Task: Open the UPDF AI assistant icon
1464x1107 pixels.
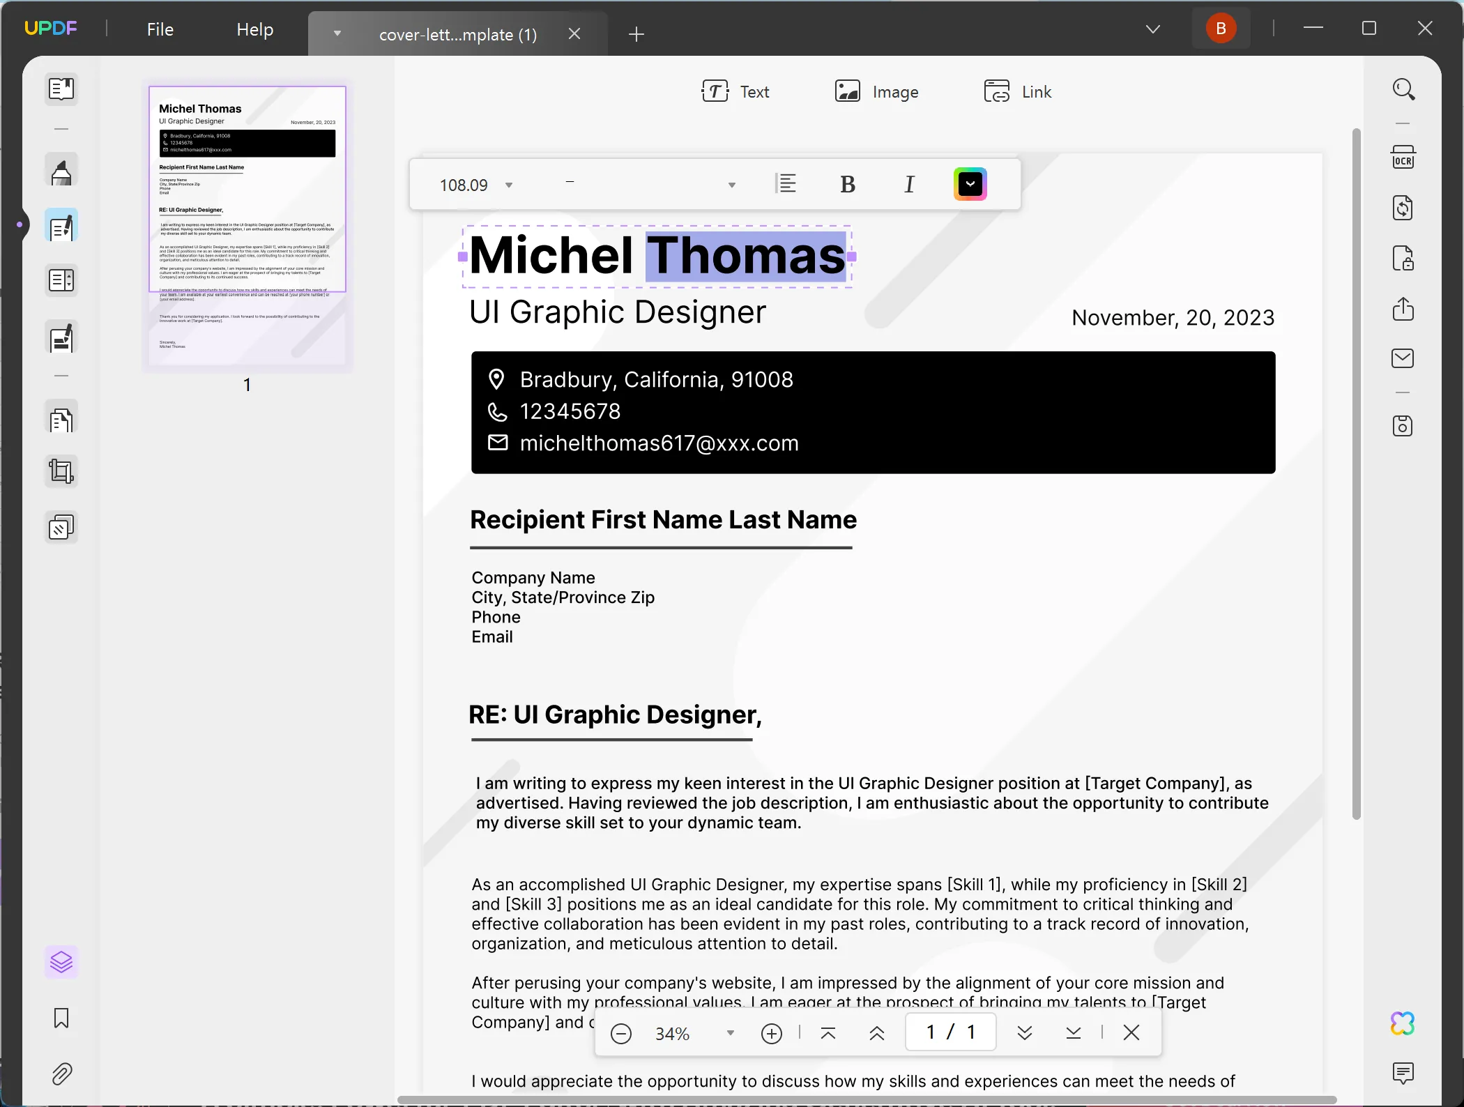Action: coord(1403,1023)
